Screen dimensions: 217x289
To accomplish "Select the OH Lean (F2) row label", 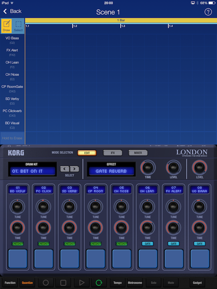I will coord(12,64).
